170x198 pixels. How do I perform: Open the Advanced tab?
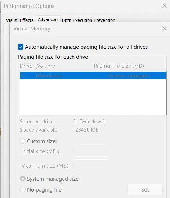[x=48, y=20]
